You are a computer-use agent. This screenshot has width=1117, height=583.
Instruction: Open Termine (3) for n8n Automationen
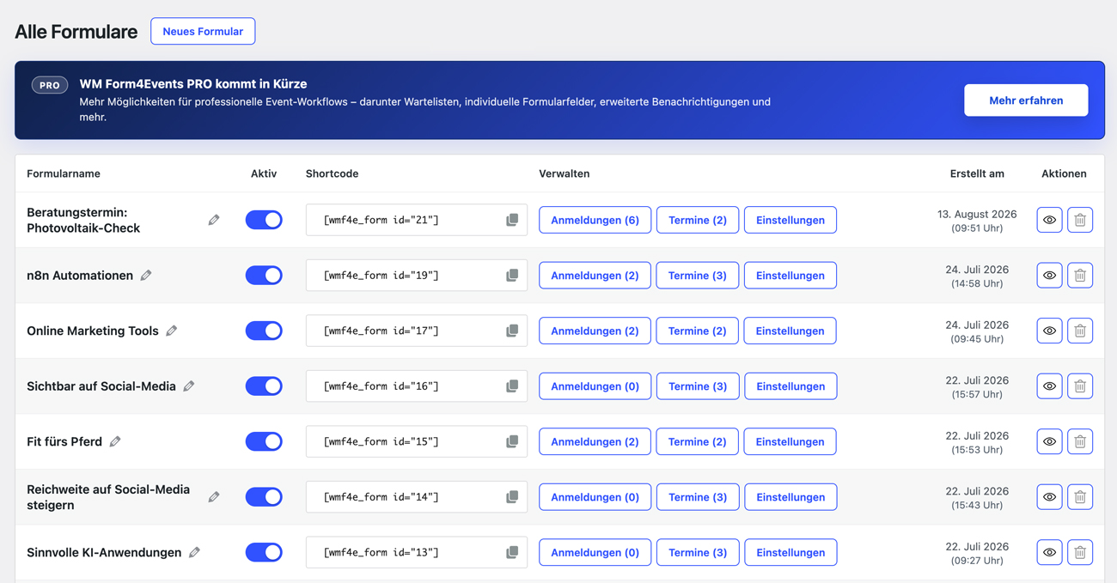coord(697,276)
